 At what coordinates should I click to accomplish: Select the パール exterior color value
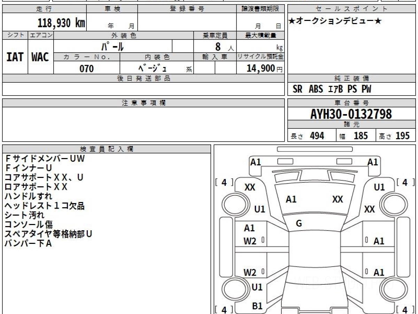[x=113, y=46]
